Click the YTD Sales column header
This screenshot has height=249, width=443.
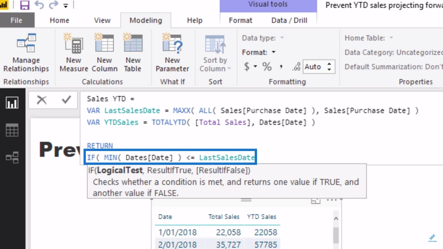click(262, 217)
